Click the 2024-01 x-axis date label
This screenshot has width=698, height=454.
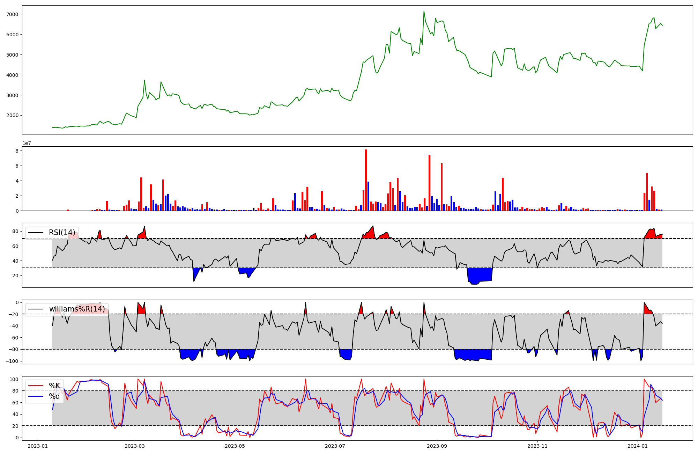click(x=638, y=446)
